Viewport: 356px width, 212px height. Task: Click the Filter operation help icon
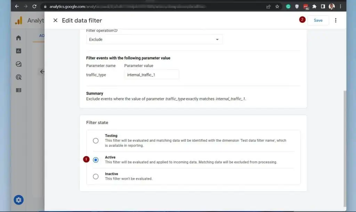coord(116,31)
